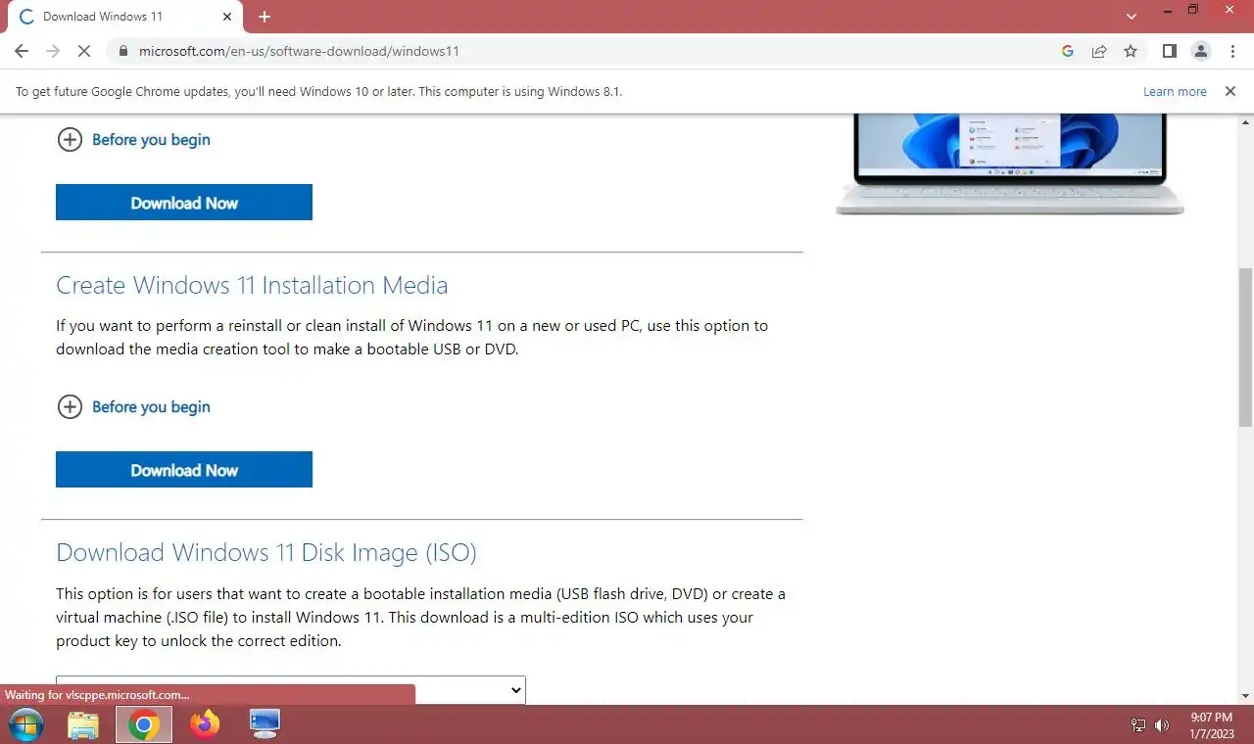1254x744 pixels.
Task: Close the Download Windows 11 tab
Action: point(227,17)
